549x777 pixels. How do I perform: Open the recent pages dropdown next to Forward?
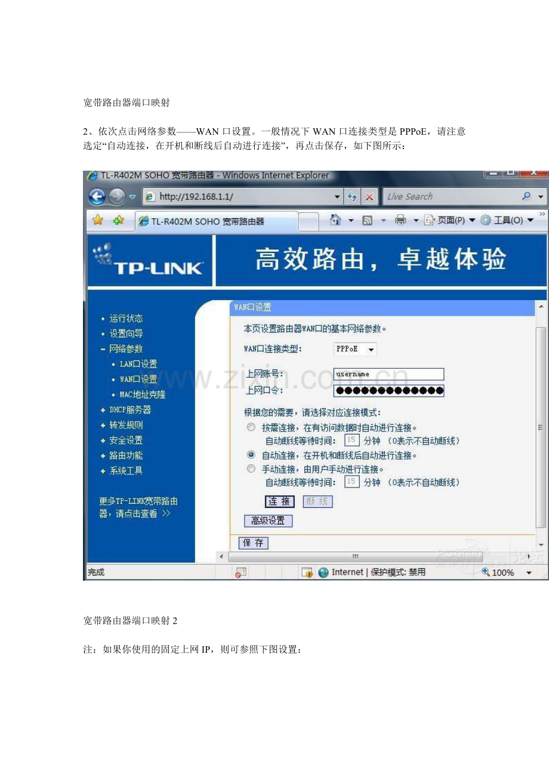pyautogui.click(x=132, y=197)
